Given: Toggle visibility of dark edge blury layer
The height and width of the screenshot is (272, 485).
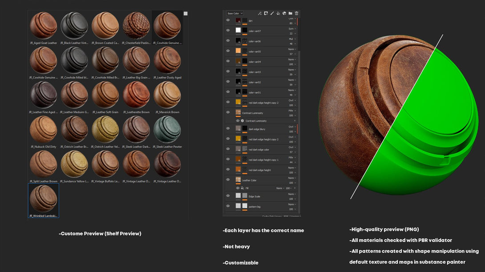Looking at the screenshot, I should point(228,128).
